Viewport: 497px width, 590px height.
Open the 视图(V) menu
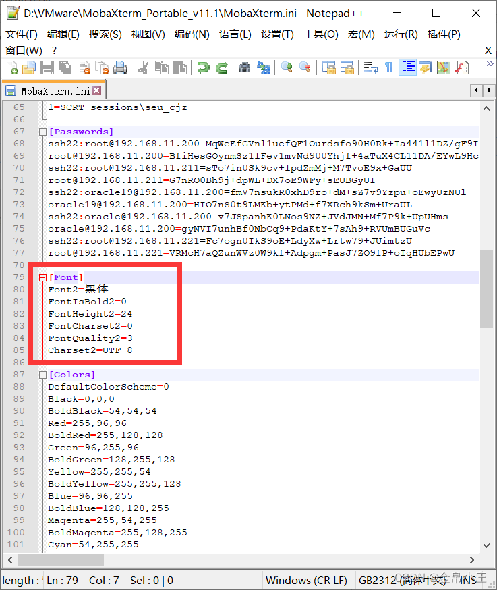pyautogui.click(x=148, y=34)
